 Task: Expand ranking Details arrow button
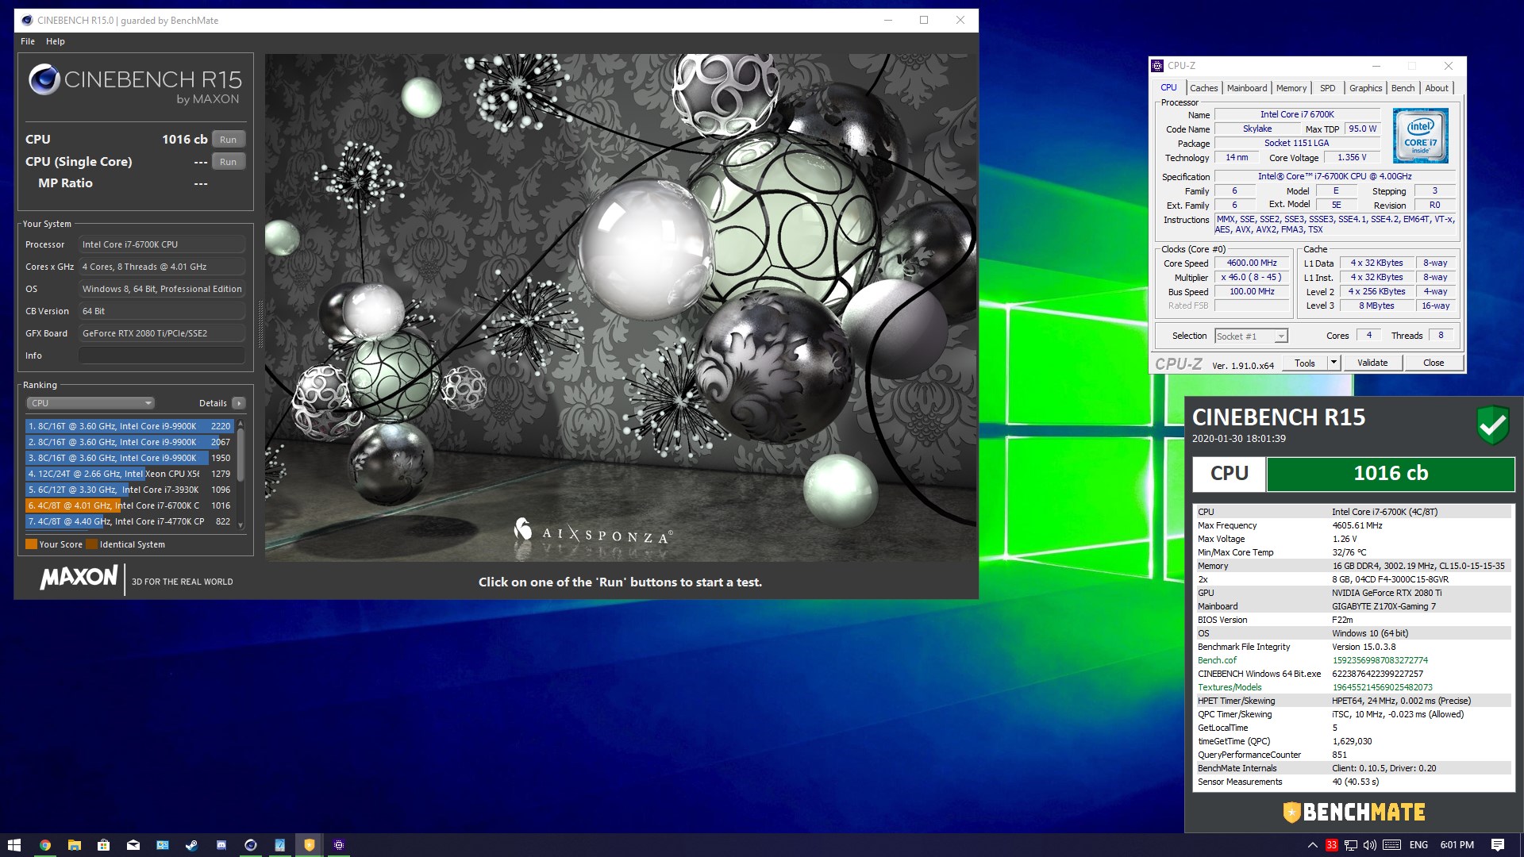tap(239, 403)
